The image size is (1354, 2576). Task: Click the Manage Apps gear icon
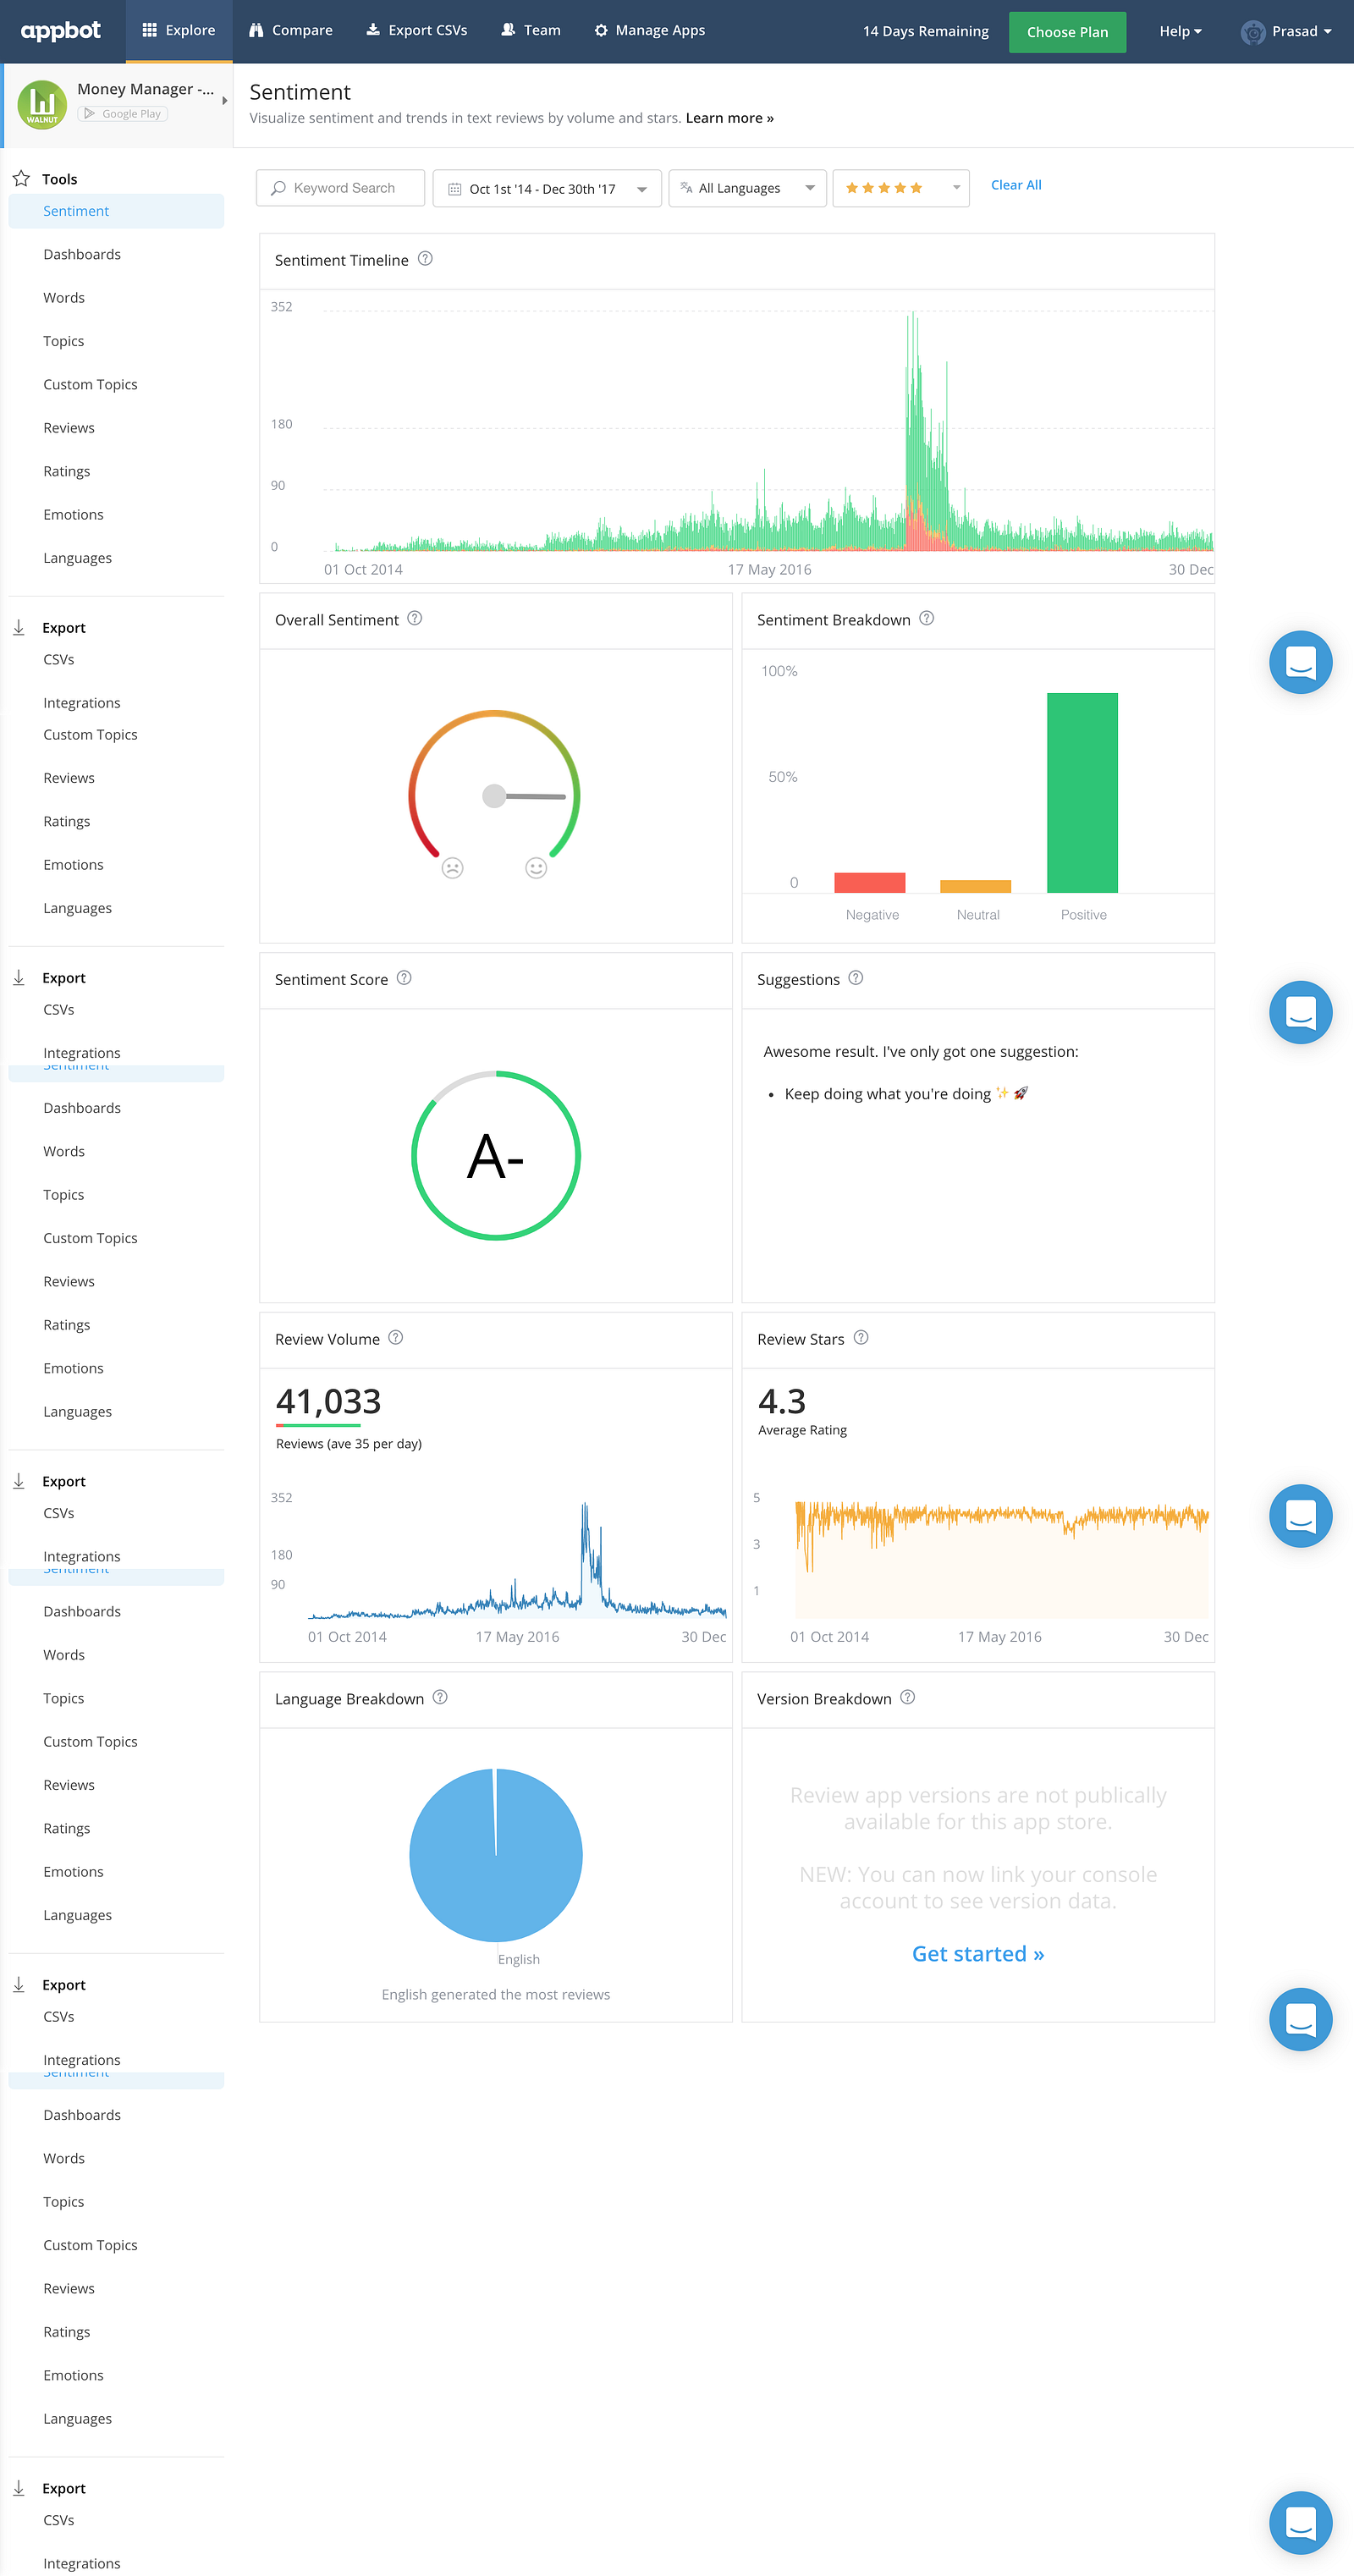[x=601, y=30]
